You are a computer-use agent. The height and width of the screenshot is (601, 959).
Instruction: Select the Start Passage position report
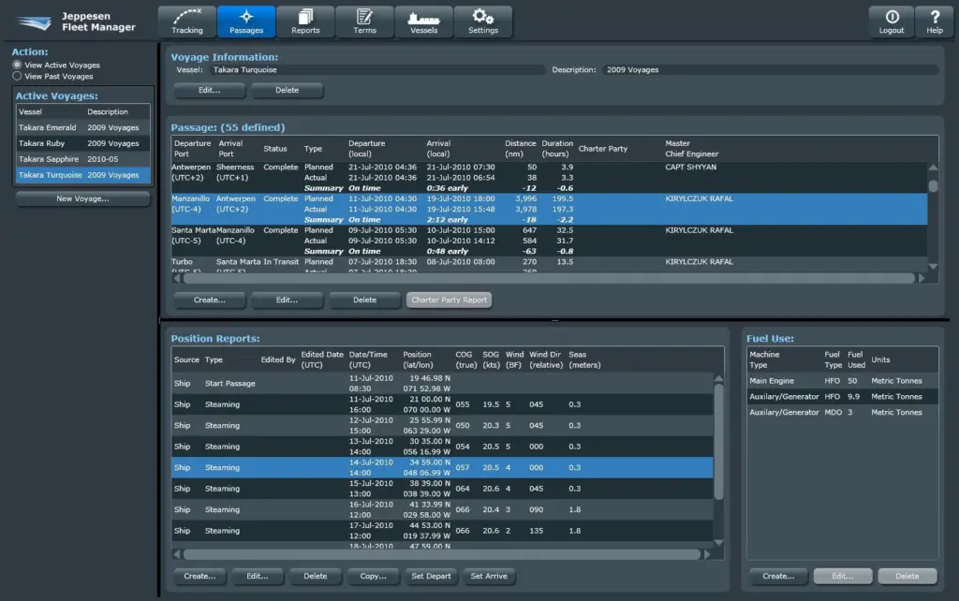(442, 383)
